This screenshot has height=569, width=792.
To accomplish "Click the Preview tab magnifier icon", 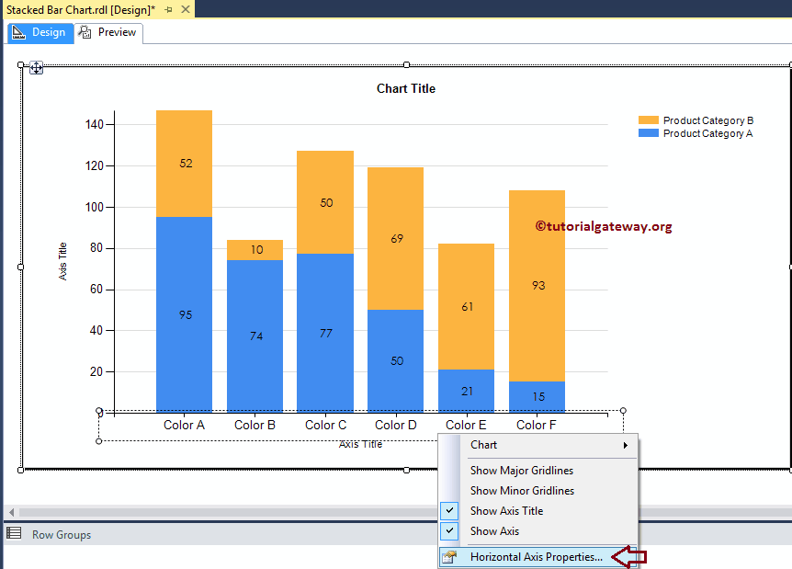I will (85, 31).
